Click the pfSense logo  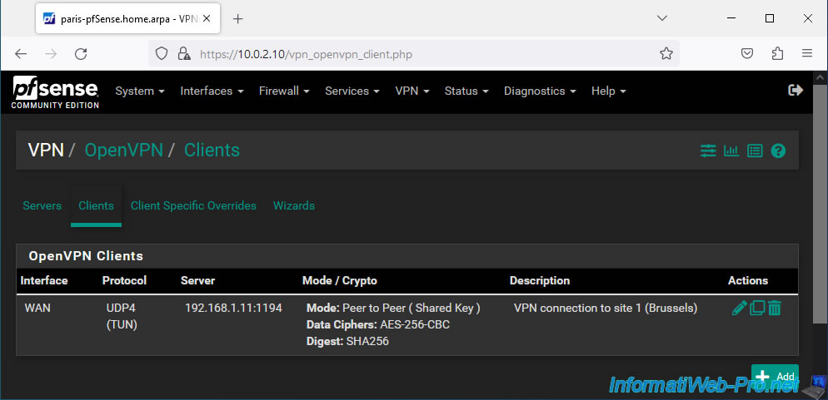(56, 91)
